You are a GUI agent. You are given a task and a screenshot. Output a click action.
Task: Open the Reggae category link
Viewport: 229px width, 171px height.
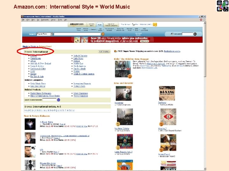[x=76, y=71]
